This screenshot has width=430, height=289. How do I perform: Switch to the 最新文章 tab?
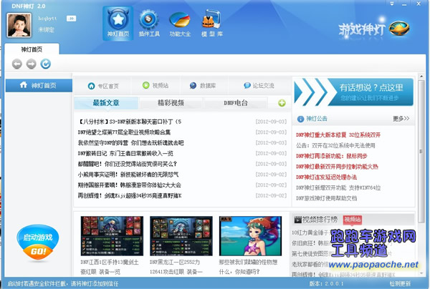106,103
